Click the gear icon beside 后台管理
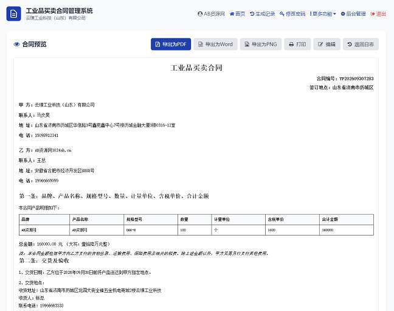 [343, 14]
